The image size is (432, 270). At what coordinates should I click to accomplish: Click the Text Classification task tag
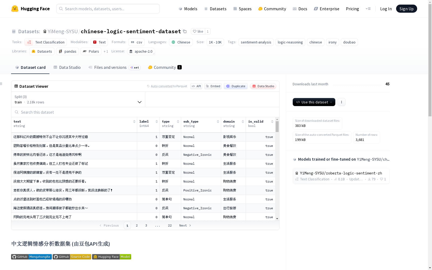(46, 42)
